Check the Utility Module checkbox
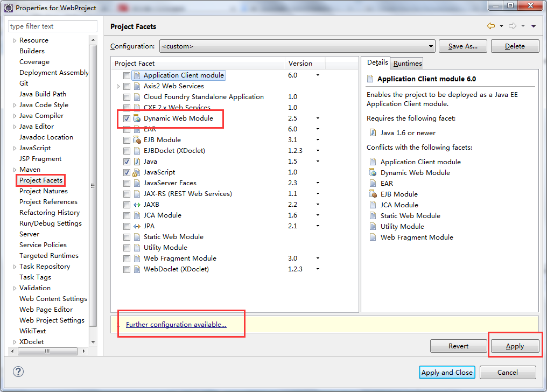This screenshot has height=392, width=547. [127, 248]
